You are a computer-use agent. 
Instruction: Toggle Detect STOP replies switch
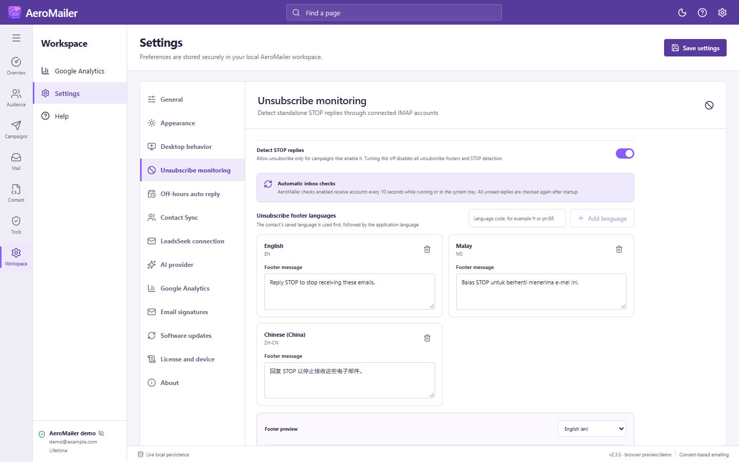click(x=625, y=153)
